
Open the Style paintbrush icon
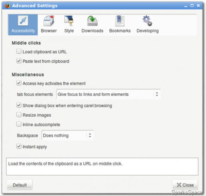69,20
